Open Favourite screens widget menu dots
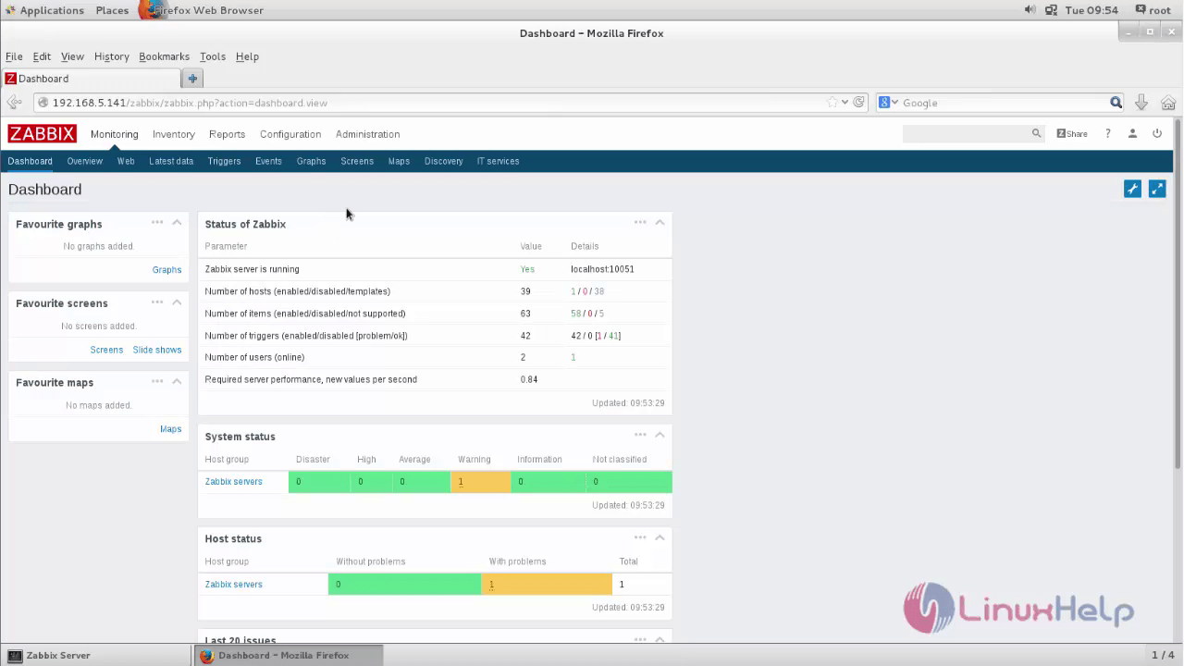 (x=157, y=302)
